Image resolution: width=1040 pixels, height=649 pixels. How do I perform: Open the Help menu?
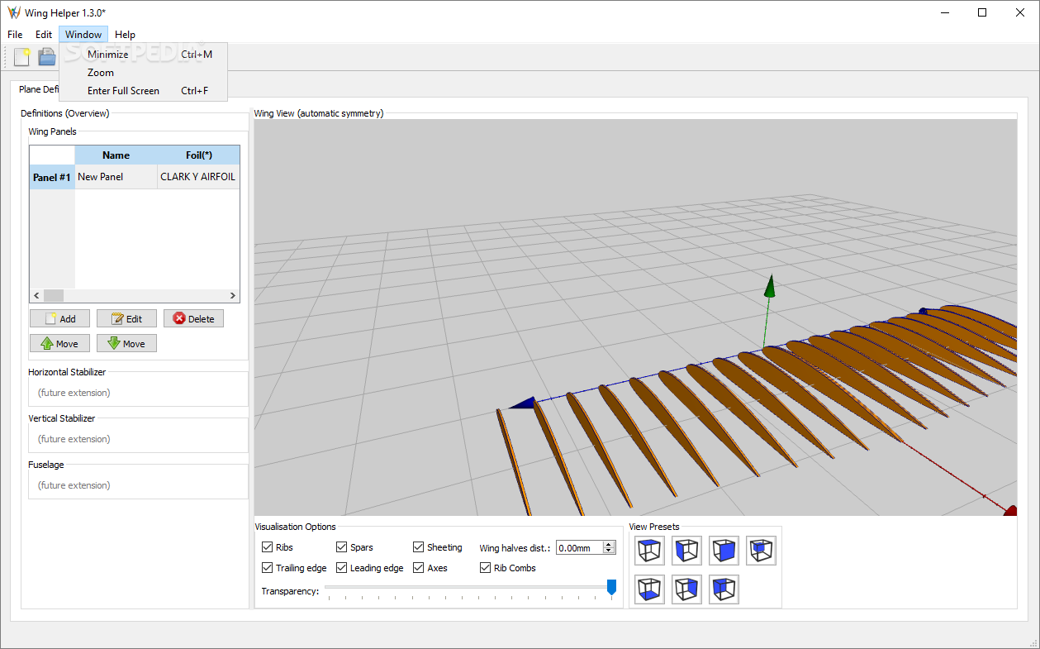pyautogui.click(x=126, y=35)
